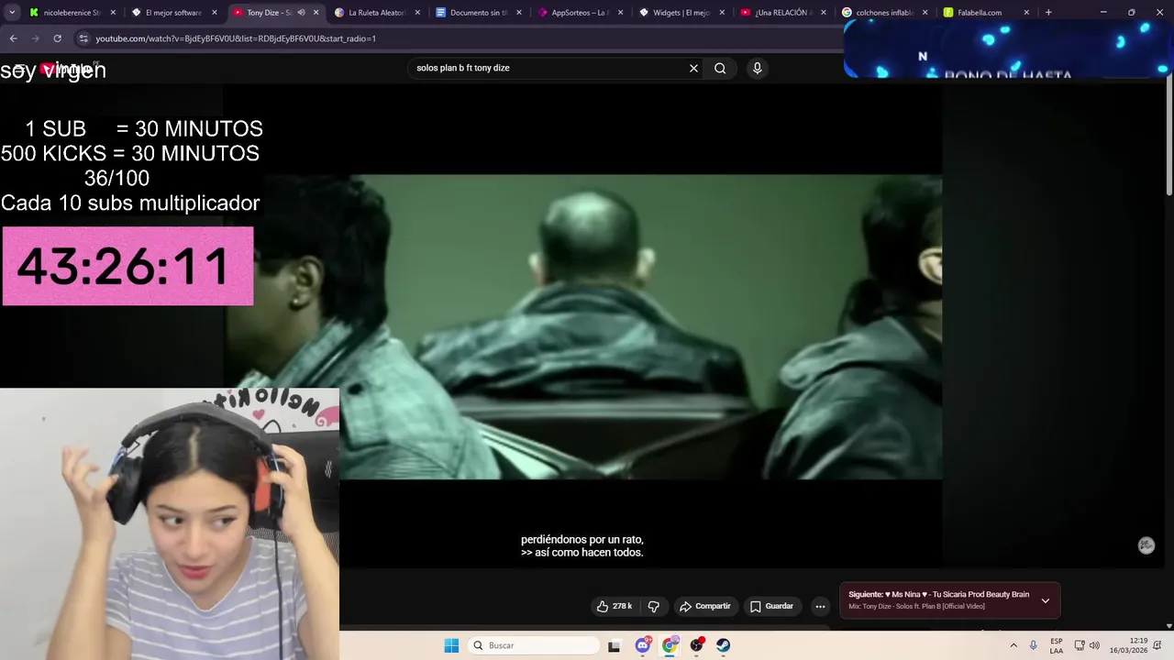Open the Windows Start menu
Image resolution: width=1174 pixels, height=660 pixels.
pyautogui.click(x=451, y=645)
